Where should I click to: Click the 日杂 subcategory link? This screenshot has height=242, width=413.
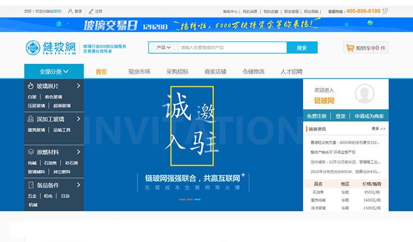65,196
